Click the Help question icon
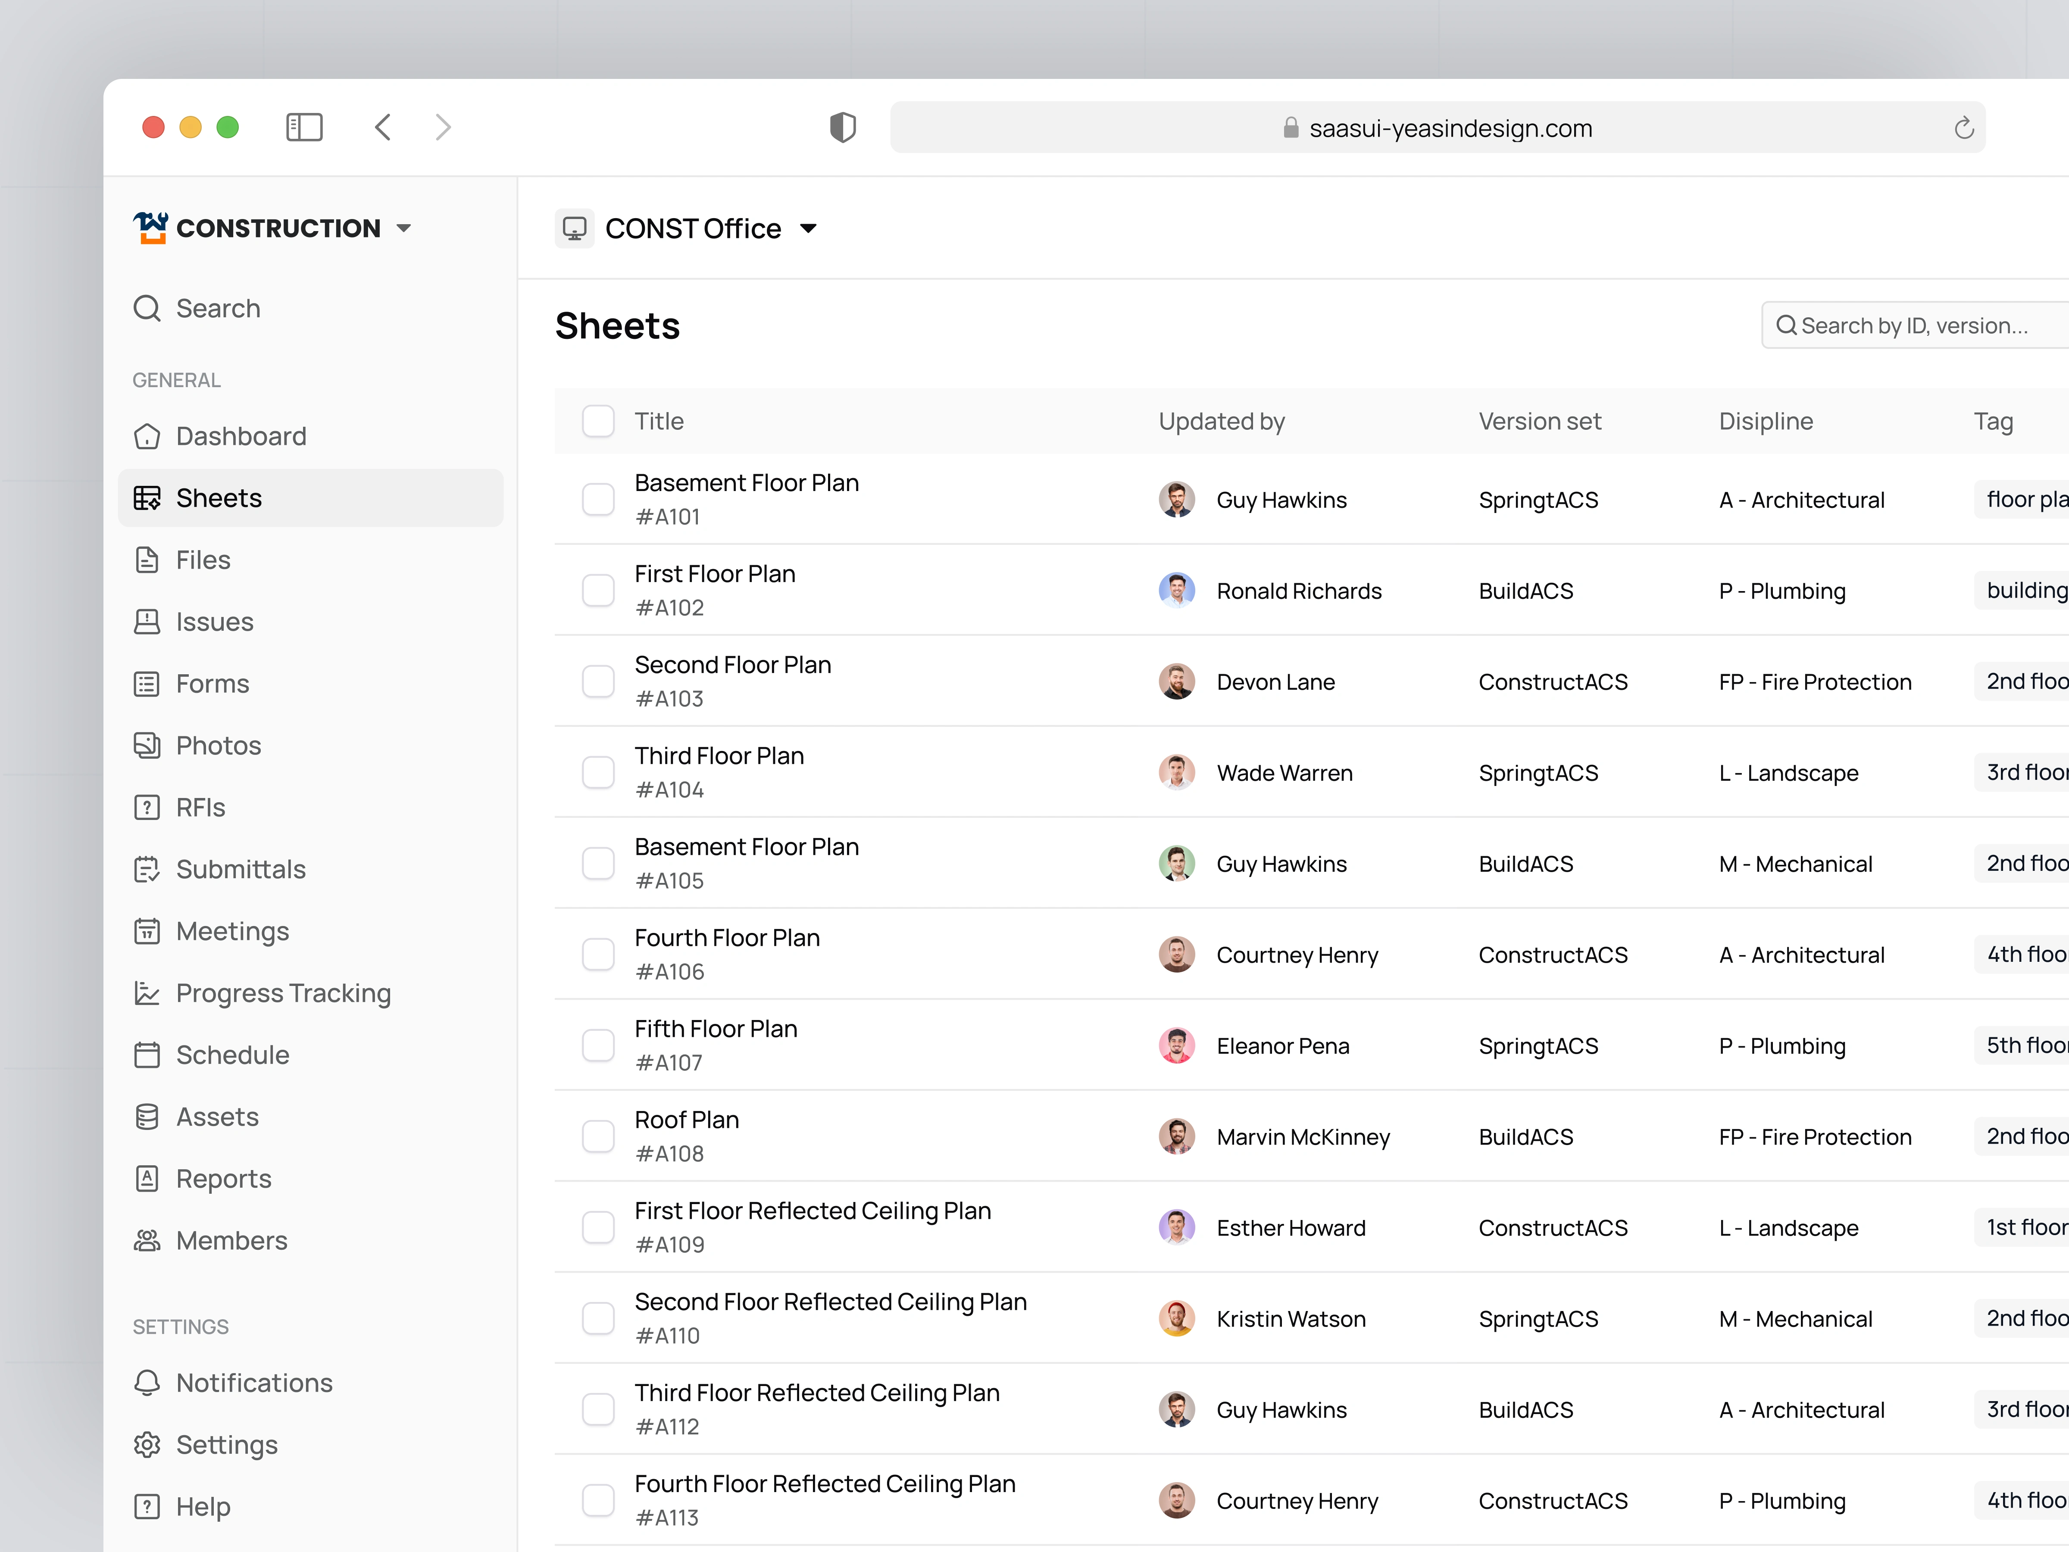 coord(147,1506)
